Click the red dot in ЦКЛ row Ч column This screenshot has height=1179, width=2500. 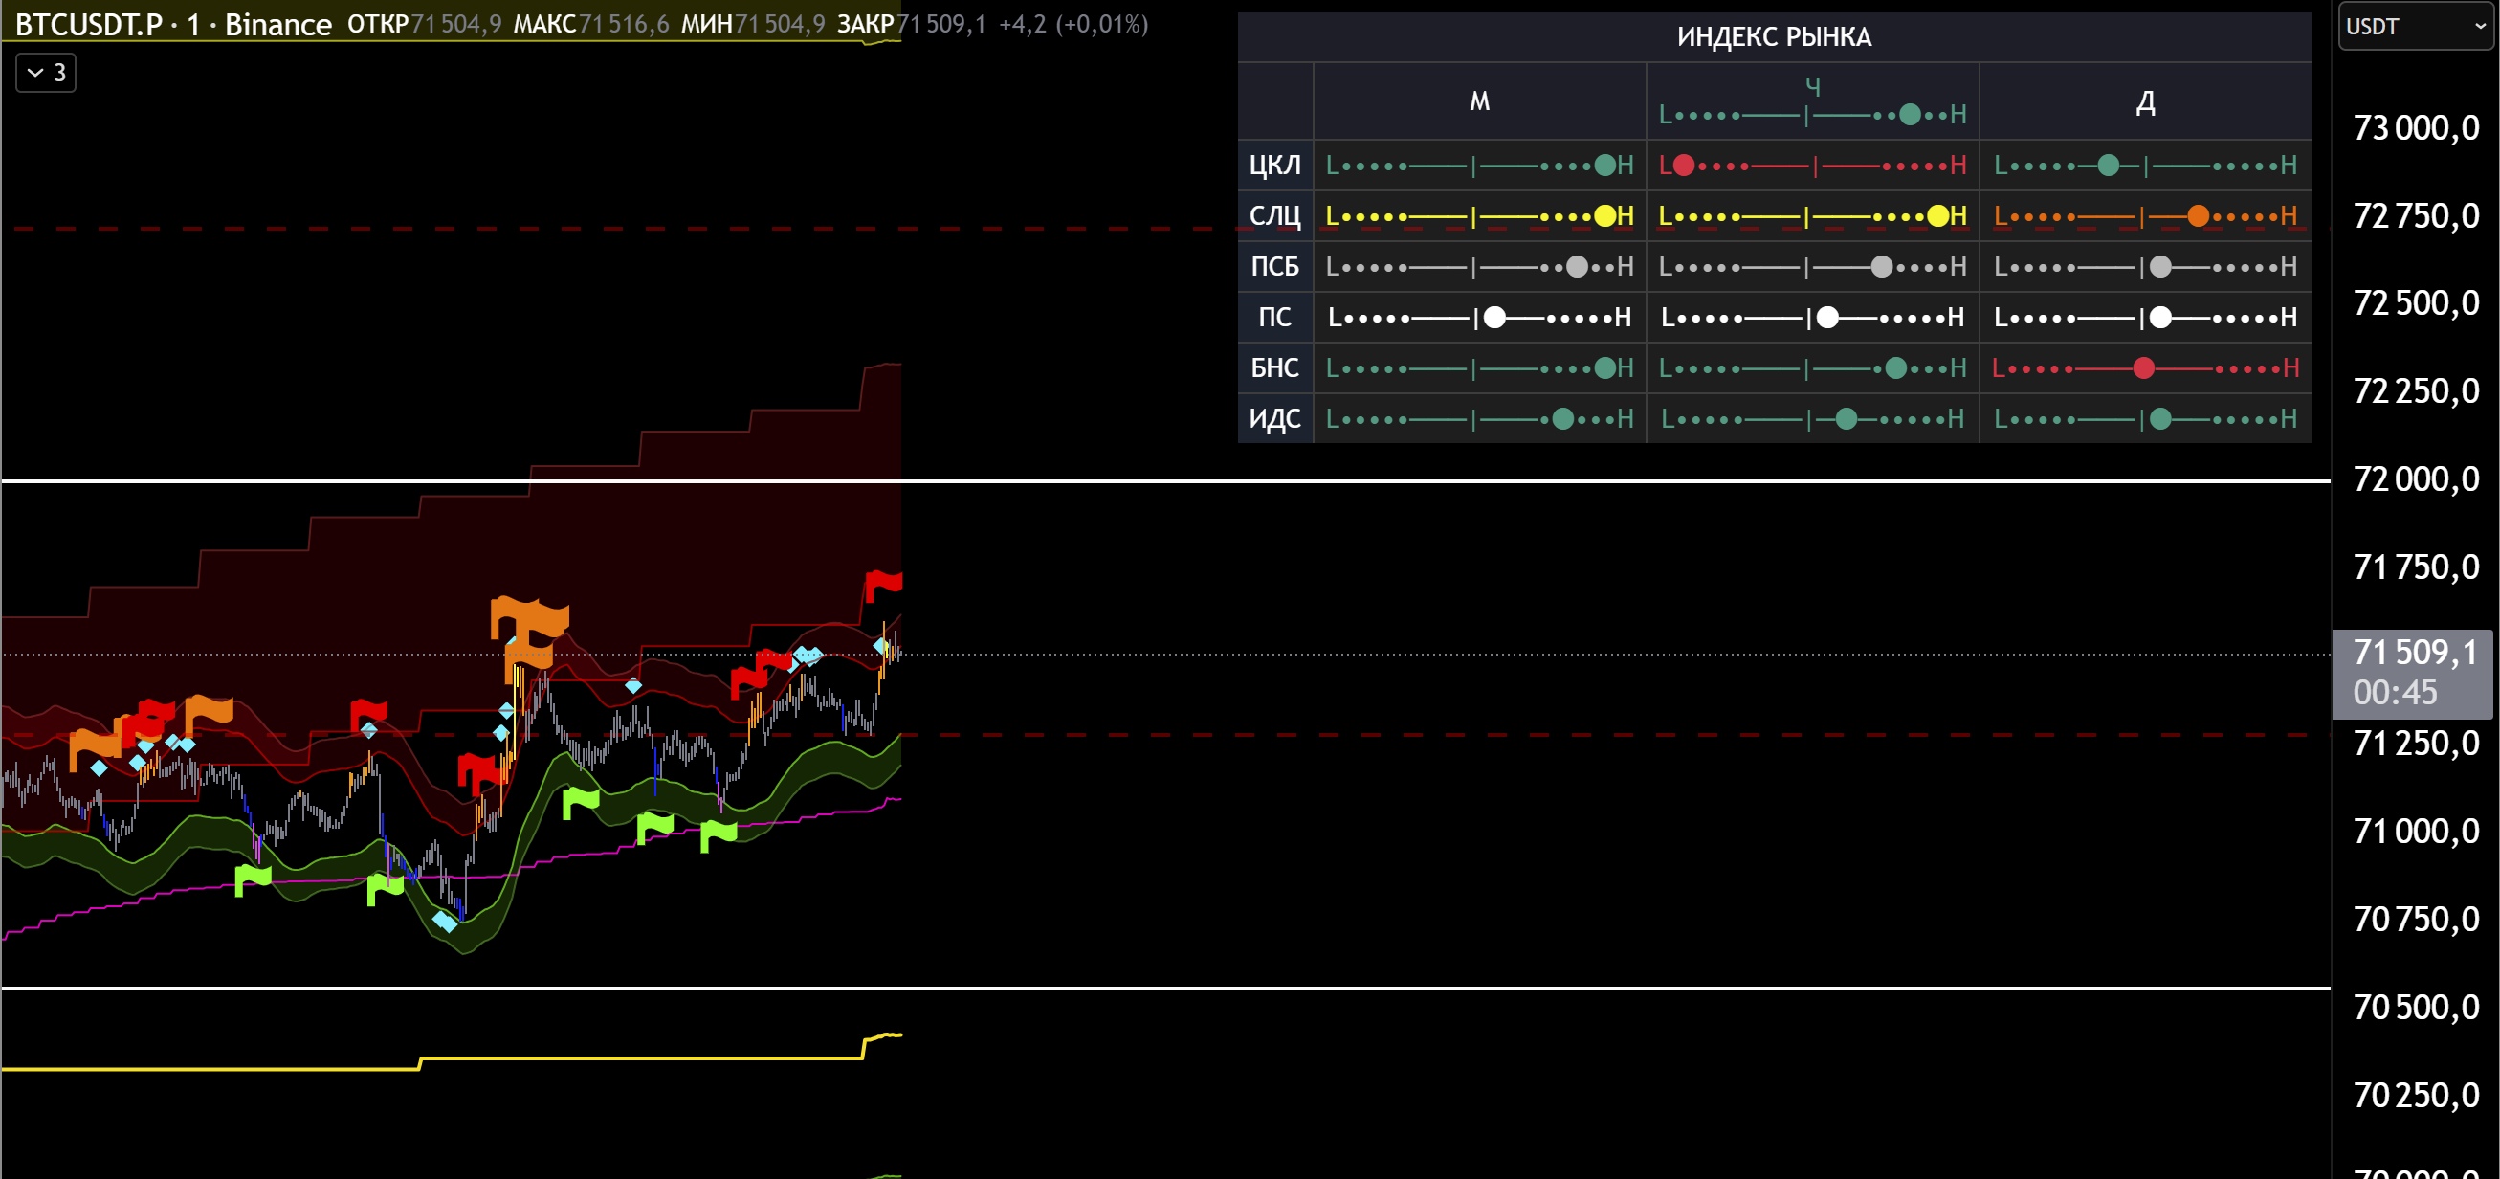click(x=1684, y=165)
